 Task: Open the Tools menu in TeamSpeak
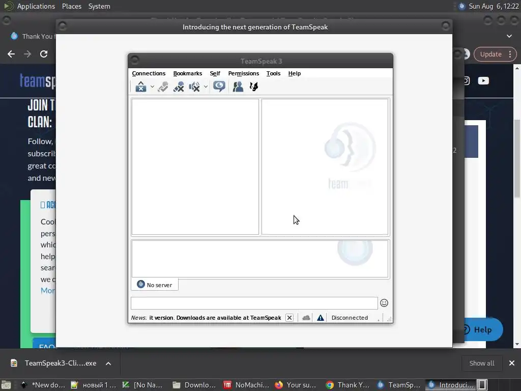[273, 73]
